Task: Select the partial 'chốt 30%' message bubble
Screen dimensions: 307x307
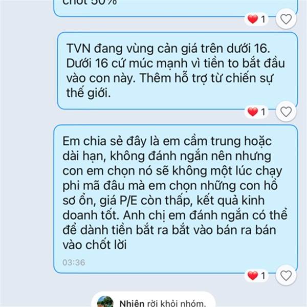Action: (x=176, y=8)
